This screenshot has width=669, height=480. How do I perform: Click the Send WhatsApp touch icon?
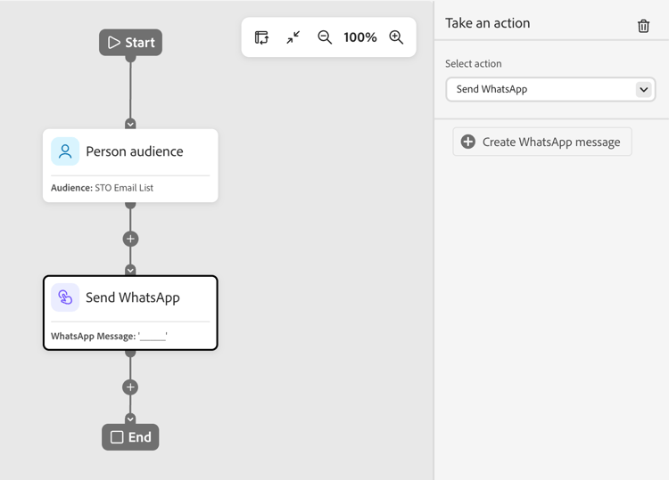tap(65, 297)
